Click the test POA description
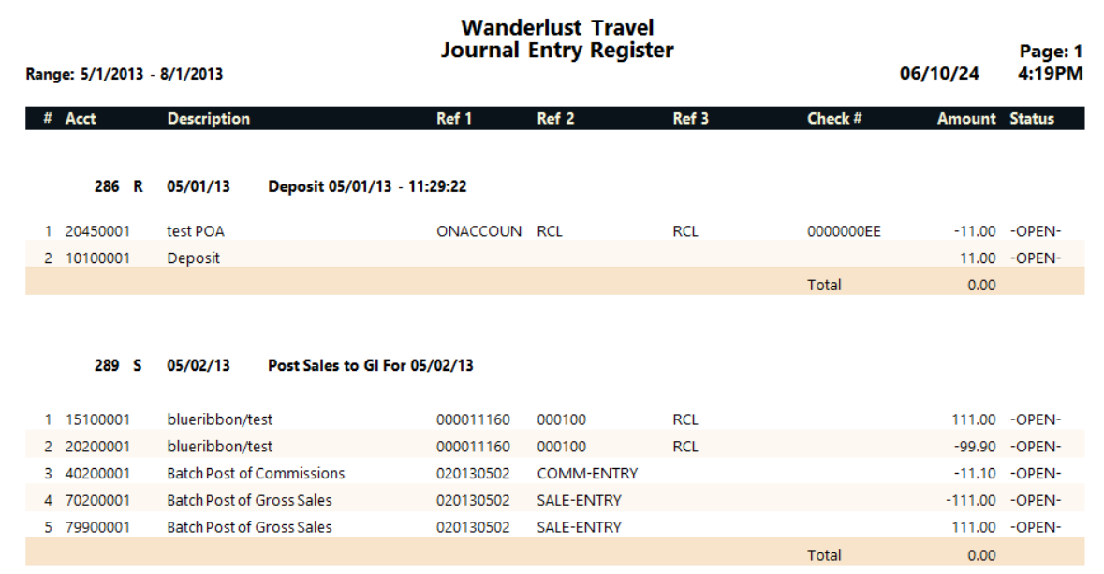1104x574 pixels. (x=196, y=231)
